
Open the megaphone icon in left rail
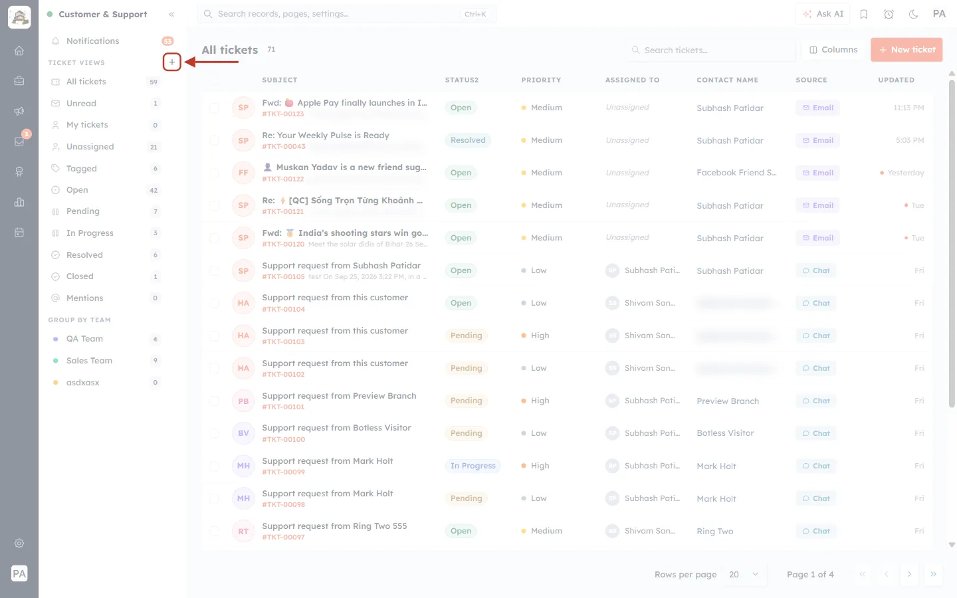pyautogui.click(x=19, y=111)
